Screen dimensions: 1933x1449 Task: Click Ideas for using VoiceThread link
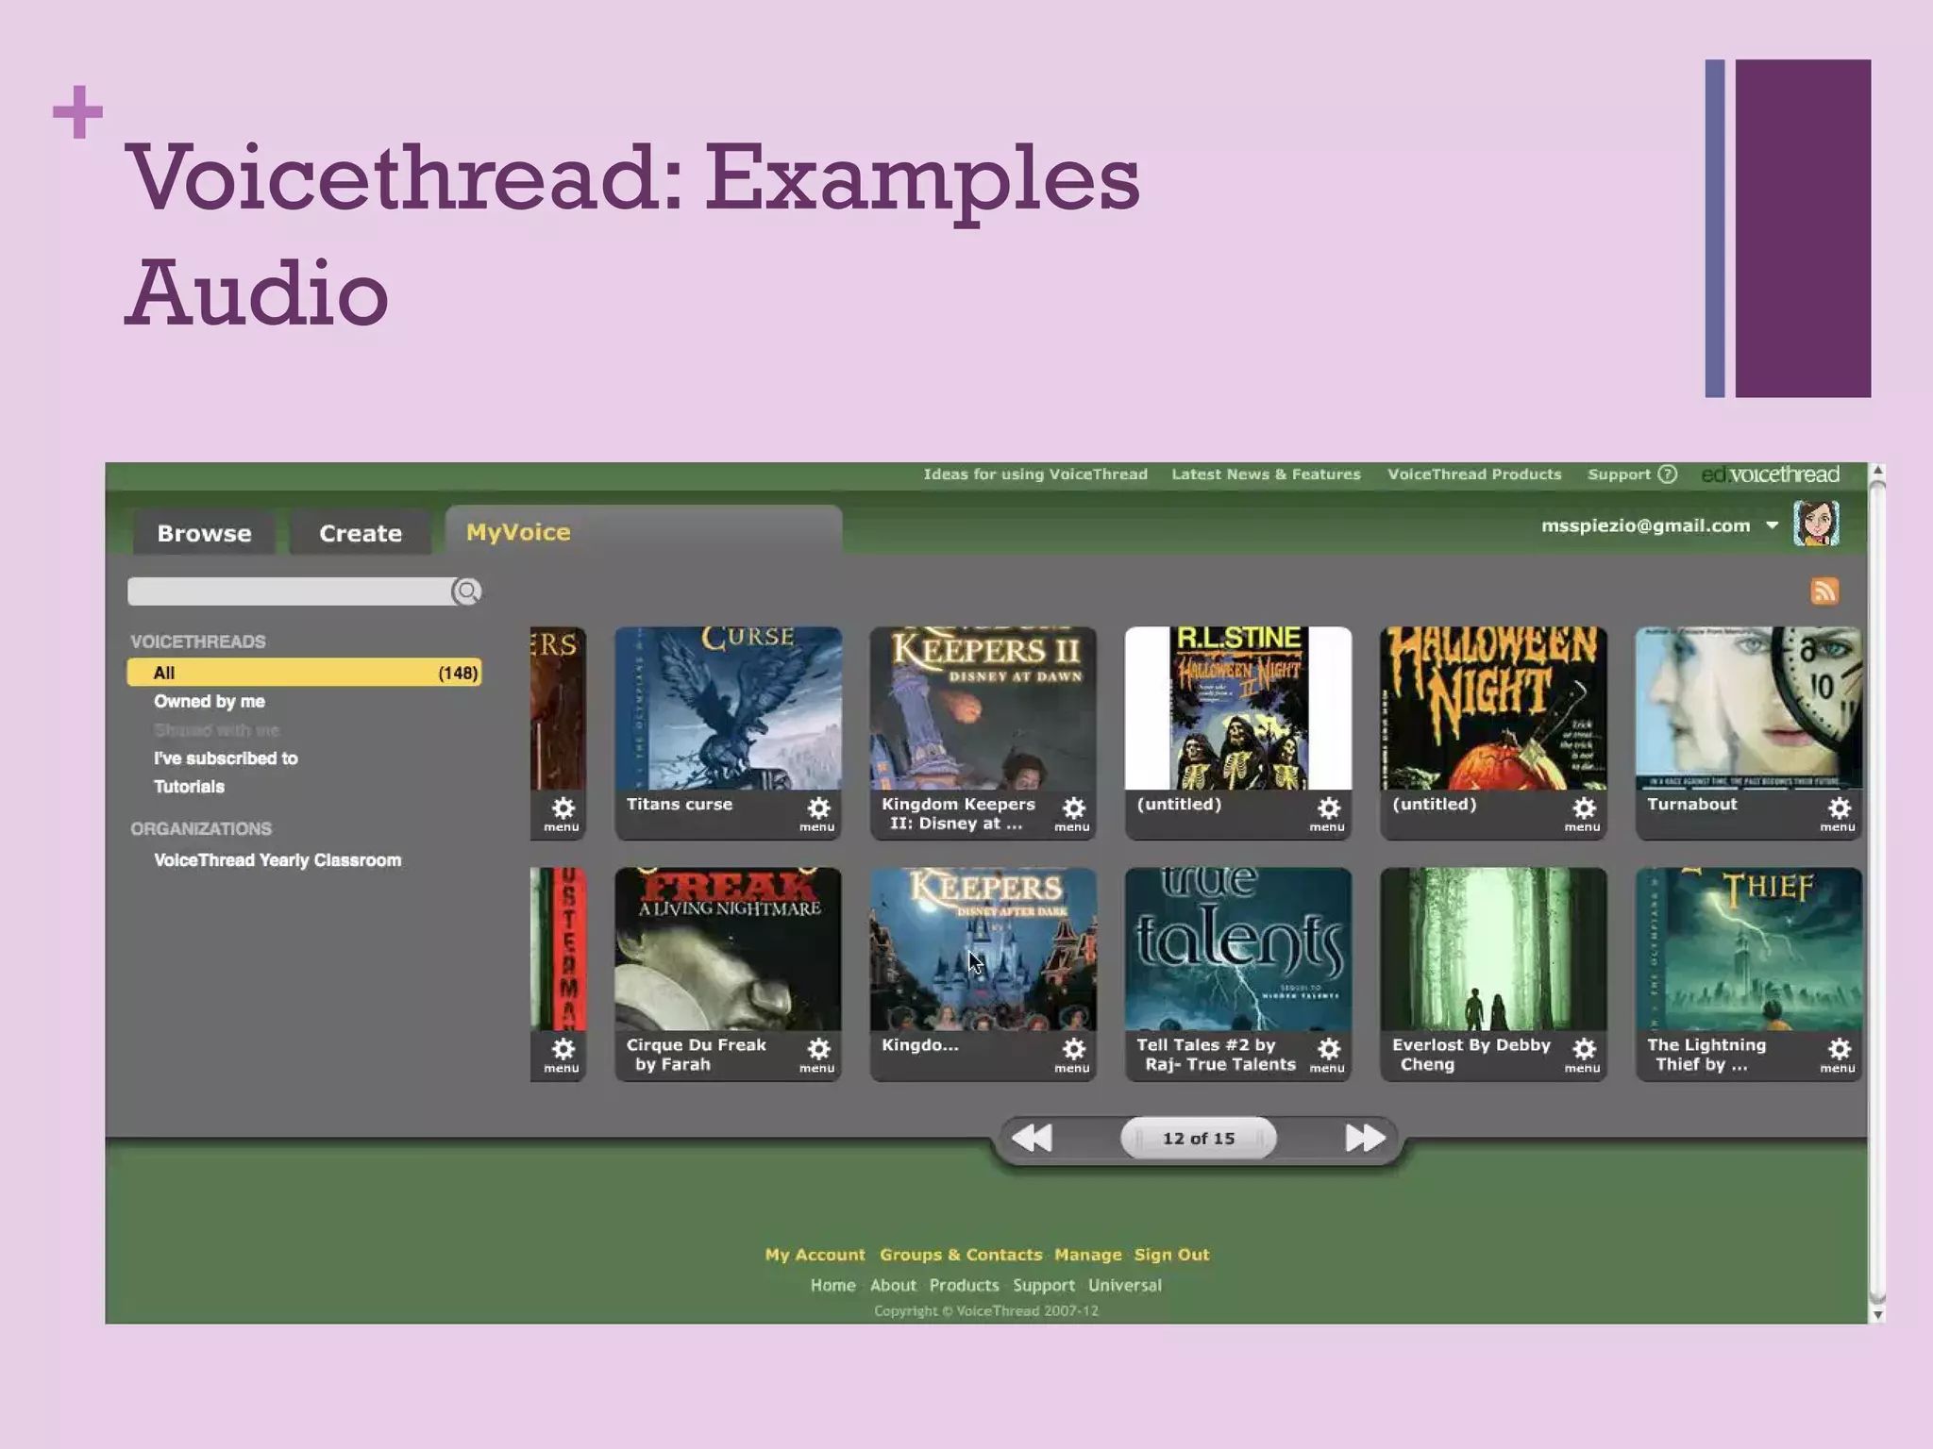coord(1035,475)
